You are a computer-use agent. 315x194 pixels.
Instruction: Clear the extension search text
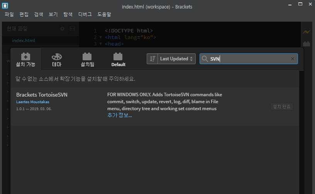(293, 59)
